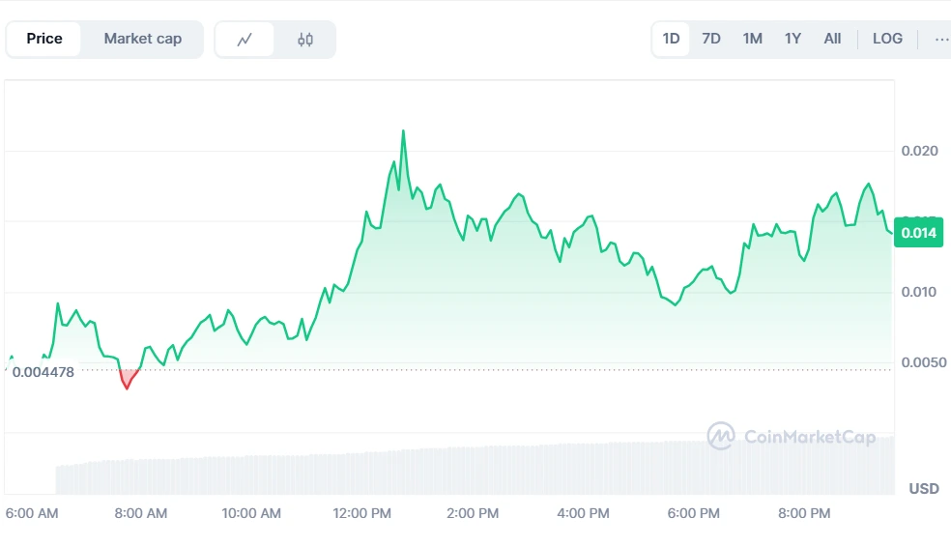Open the more options ellipsis menu

(941, 39)
